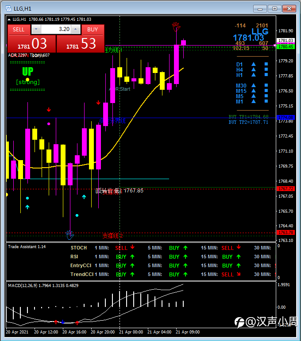Click the blue square beside M15
301x341 pixels.
[266, 91]
